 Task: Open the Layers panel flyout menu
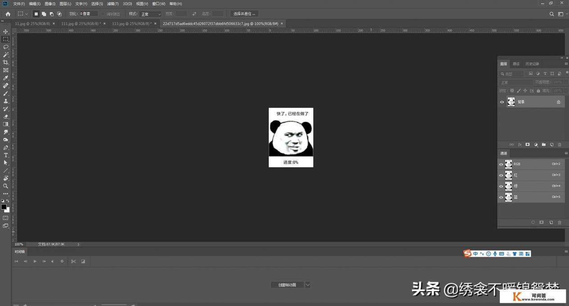point(566,64)
